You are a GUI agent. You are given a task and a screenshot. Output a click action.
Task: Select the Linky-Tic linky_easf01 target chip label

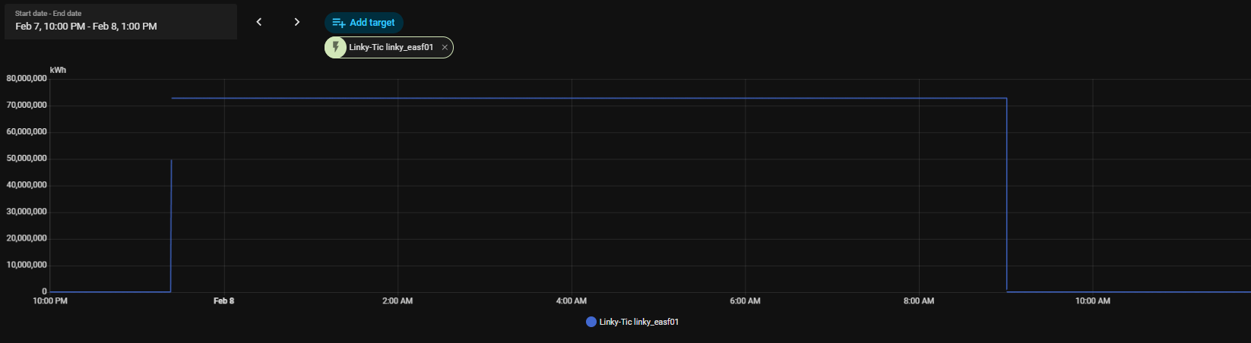click(x=391, y=48)
